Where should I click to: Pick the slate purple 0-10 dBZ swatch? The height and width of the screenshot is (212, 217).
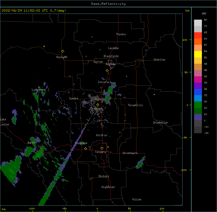coord(198,117)
